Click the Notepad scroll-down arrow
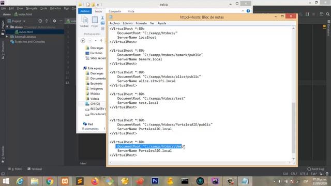Screen dimensions: 331x186 [x=293, y=159]
